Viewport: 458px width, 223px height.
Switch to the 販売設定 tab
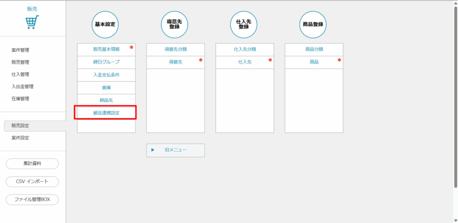[21, 126]
